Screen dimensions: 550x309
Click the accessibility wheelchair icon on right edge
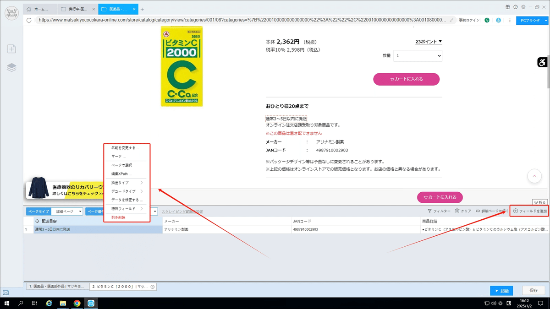tap(542, 63)
